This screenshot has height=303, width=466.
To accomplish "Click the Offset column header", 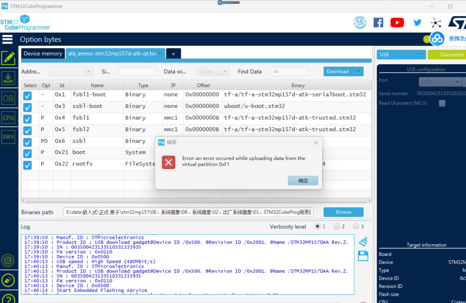I will click(x=203, y=85).
